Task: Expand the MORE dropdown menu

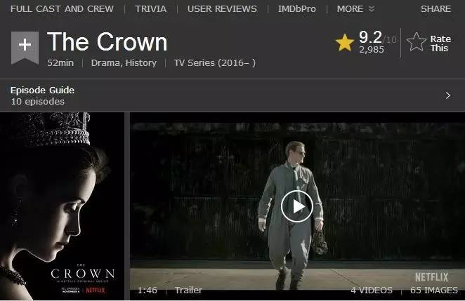Action: pos(355,9)
